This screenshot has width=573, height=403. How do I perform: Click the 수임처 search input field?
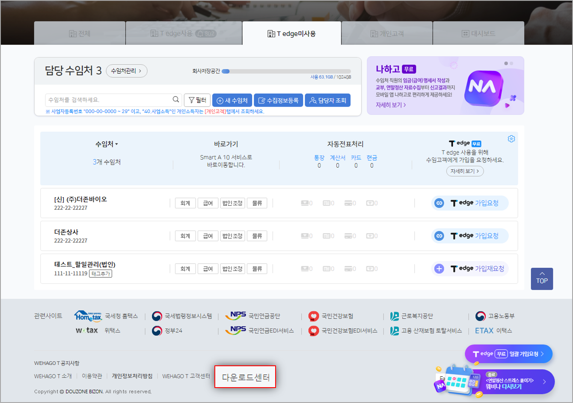click(x=109, y=100)
